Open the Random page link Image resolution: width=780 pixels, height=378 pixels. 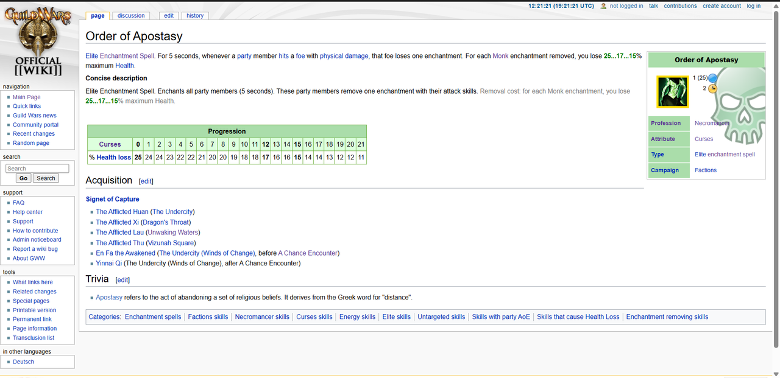[x=31, y=143]
